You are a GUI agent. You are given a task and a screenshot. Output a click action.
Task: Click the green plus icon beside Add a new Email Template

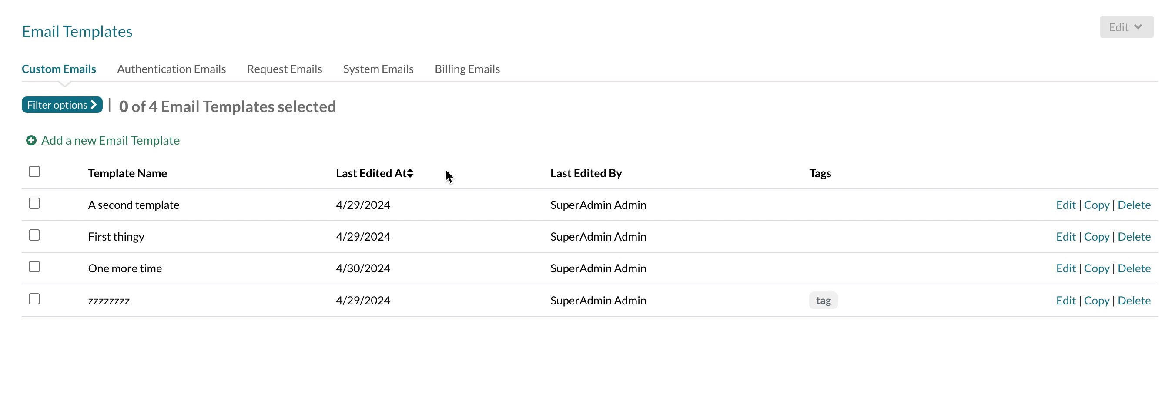point(31,140)
